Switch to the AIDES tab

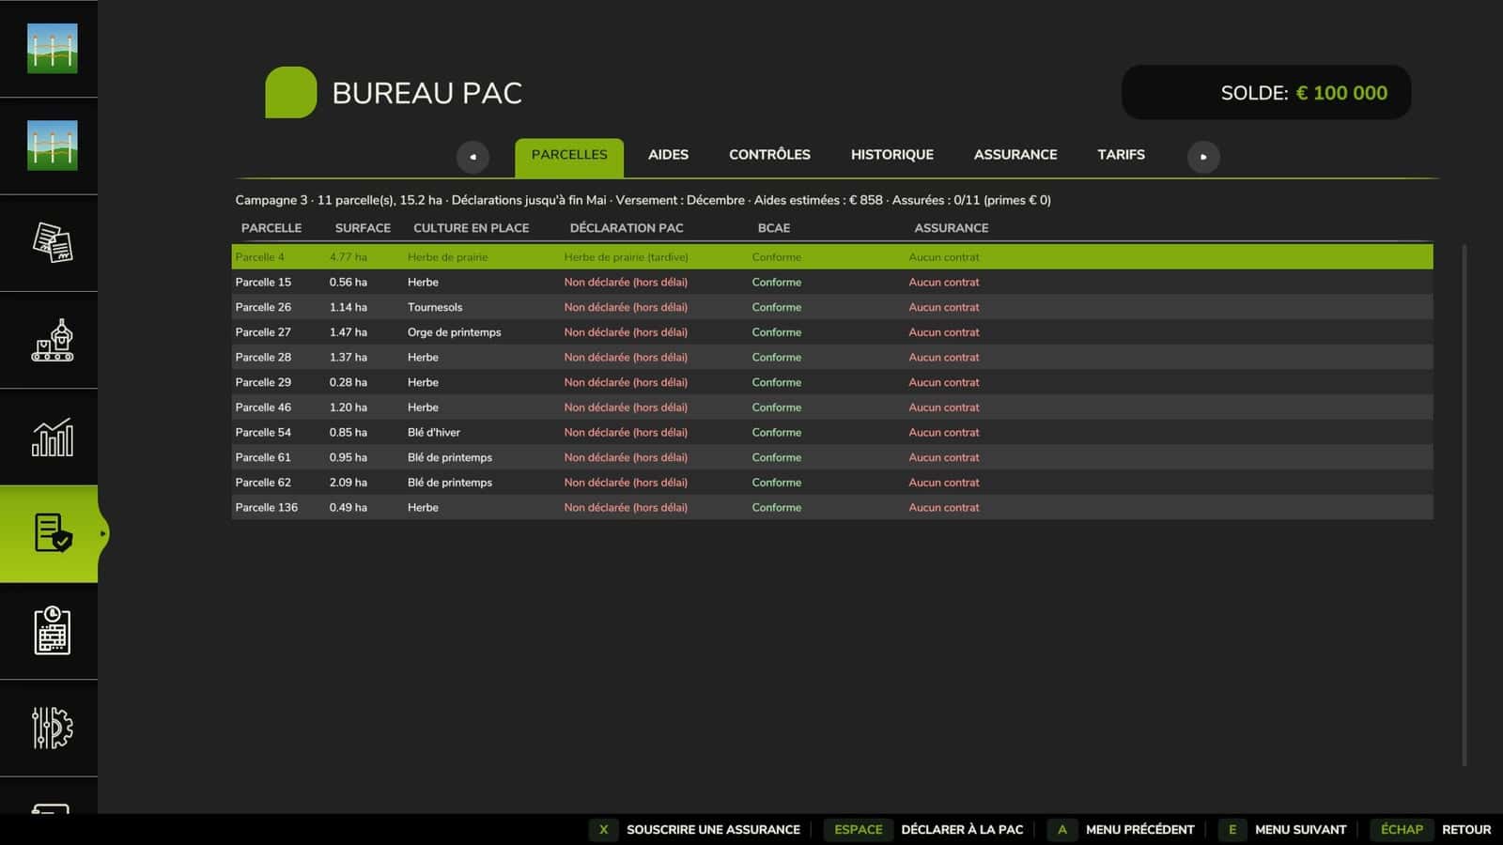click(x=668, y=155)
